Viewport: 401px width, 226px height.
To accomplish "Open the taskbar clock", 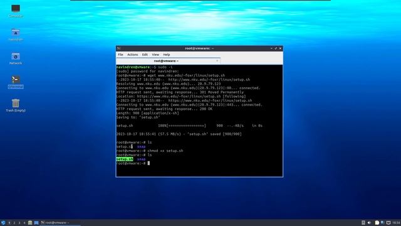I will [x=397, y=223].
